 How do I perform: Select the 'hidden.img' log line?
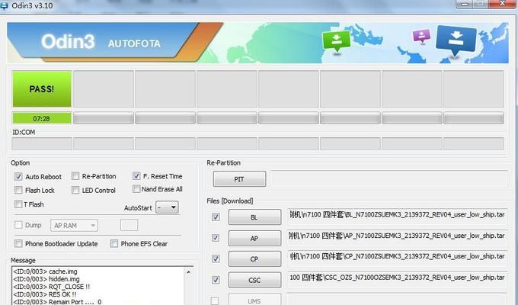click(46, 279)
